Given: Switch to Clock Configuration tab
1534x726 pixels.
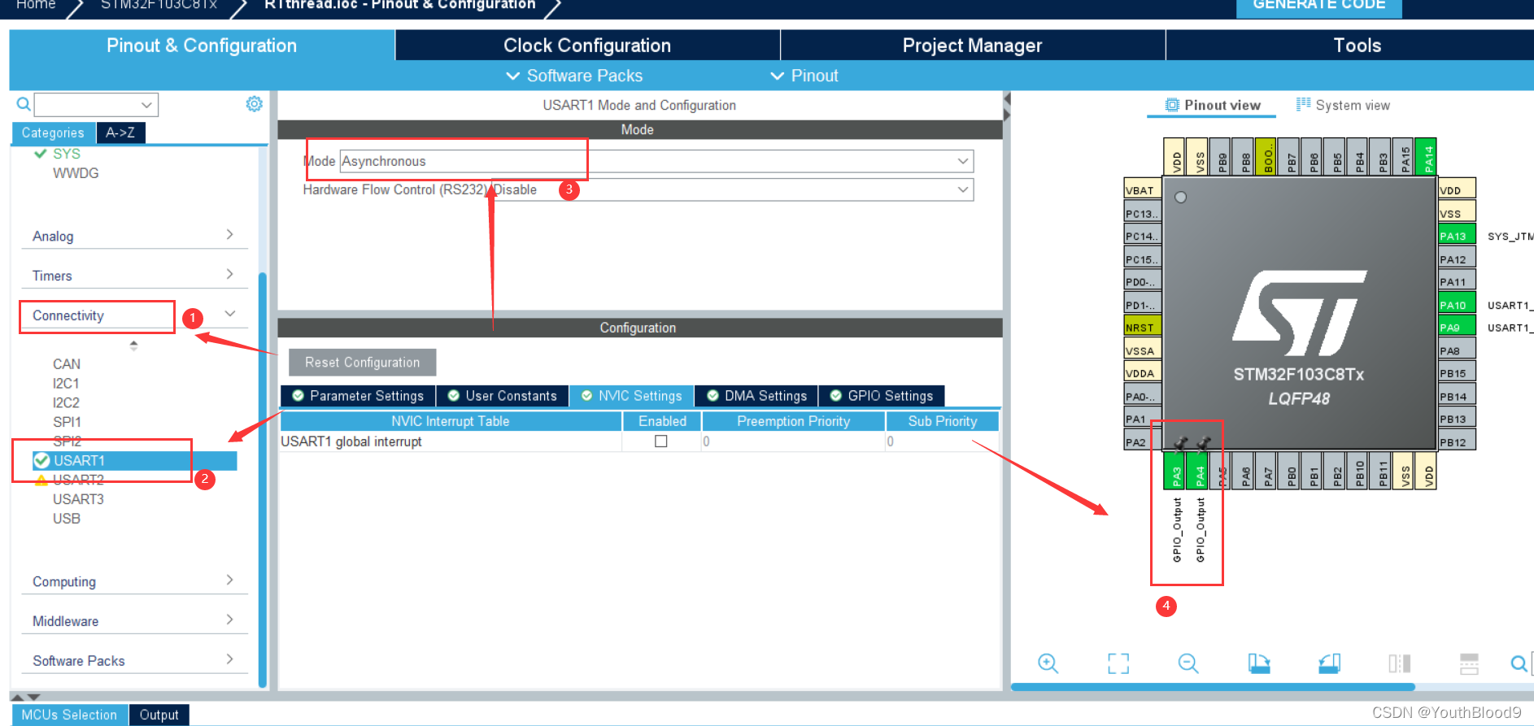Looking at the screenshot, I should tap(587, 46).
